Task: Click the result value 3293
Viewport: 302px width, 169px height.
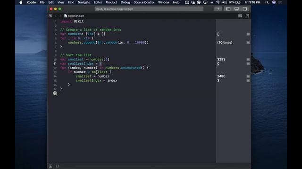Action: (221, 60)
